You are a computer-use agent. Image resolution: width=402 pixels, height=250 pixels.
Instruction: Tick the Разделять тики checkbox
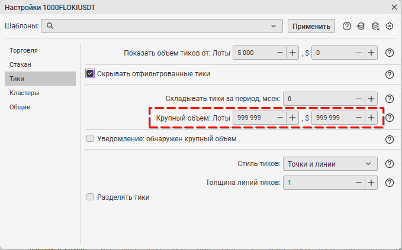[x=91, y=197]
